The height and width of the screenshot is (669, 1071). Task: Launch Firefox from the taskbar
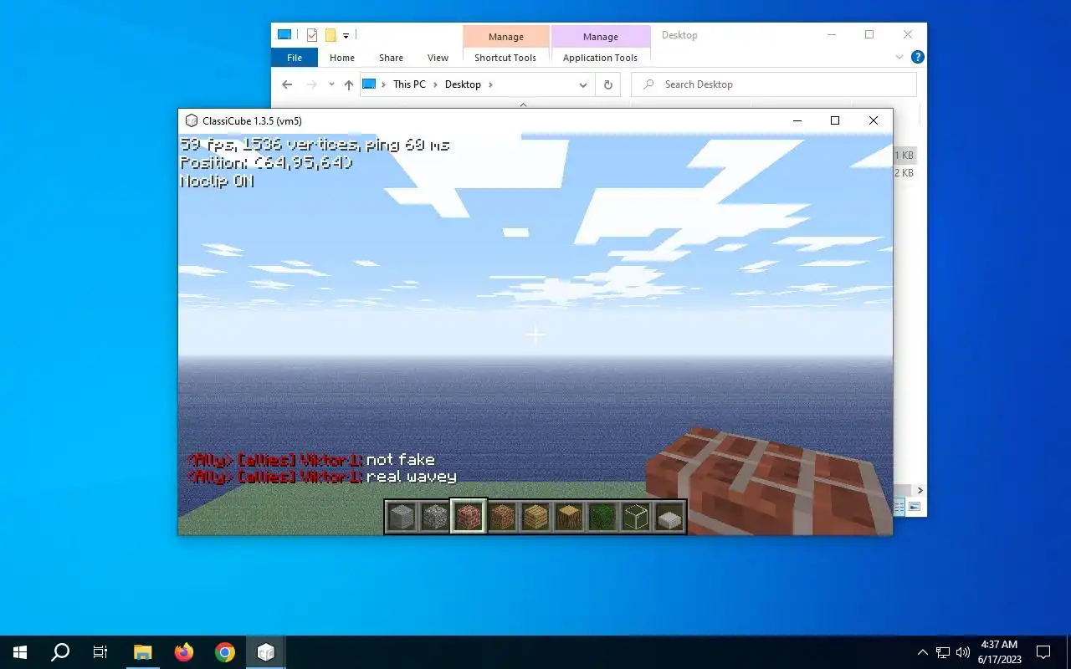[183, 652]
